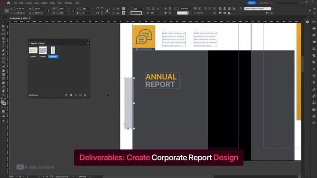Open the object style dropdown
This screenshot has height=178, width=317.
(272, 9)
